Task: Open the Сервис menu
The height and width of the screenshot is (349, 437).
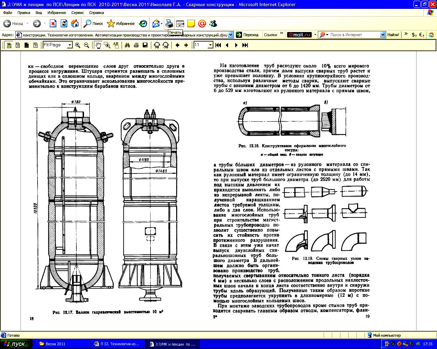Action: pos(78,13)
